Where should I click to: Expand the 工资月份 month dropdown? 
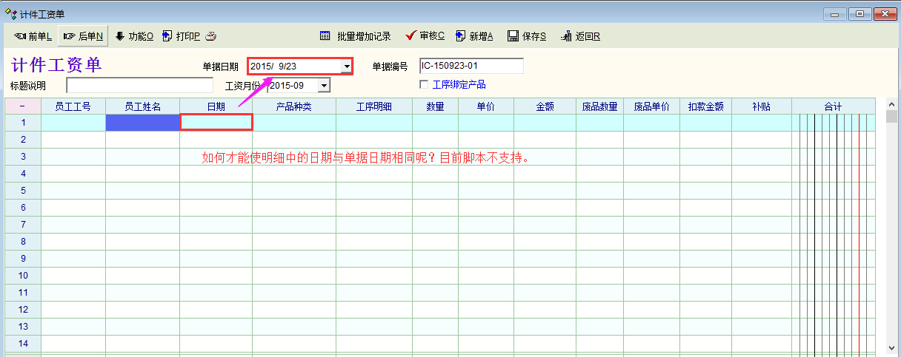point(323,86)
